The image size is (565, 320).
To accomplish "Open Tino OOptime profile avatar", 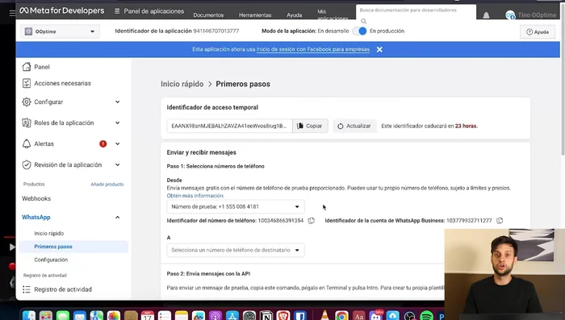I will [510, 15].
